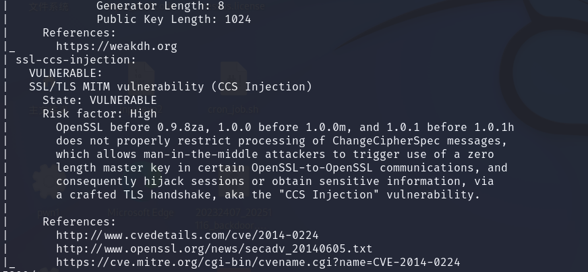The image size is (588, 272).
Task: Open the openssl.org secadv_20140605.txt link
Action: pos(214,249)
